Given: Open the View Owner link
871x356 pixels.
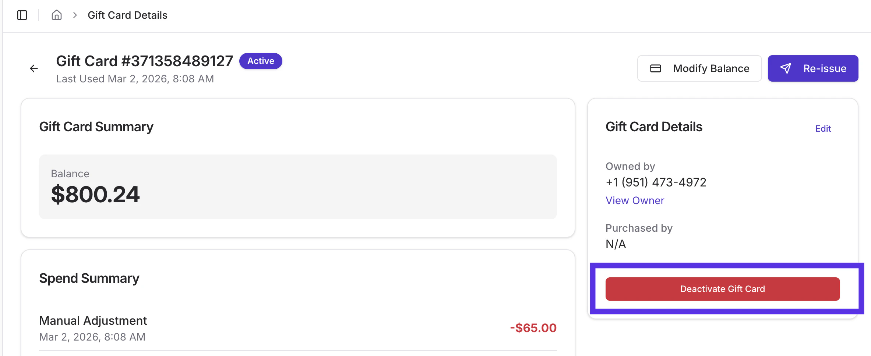Looking at the screenshot, I should pyautogui.click(x=635, y=200).
